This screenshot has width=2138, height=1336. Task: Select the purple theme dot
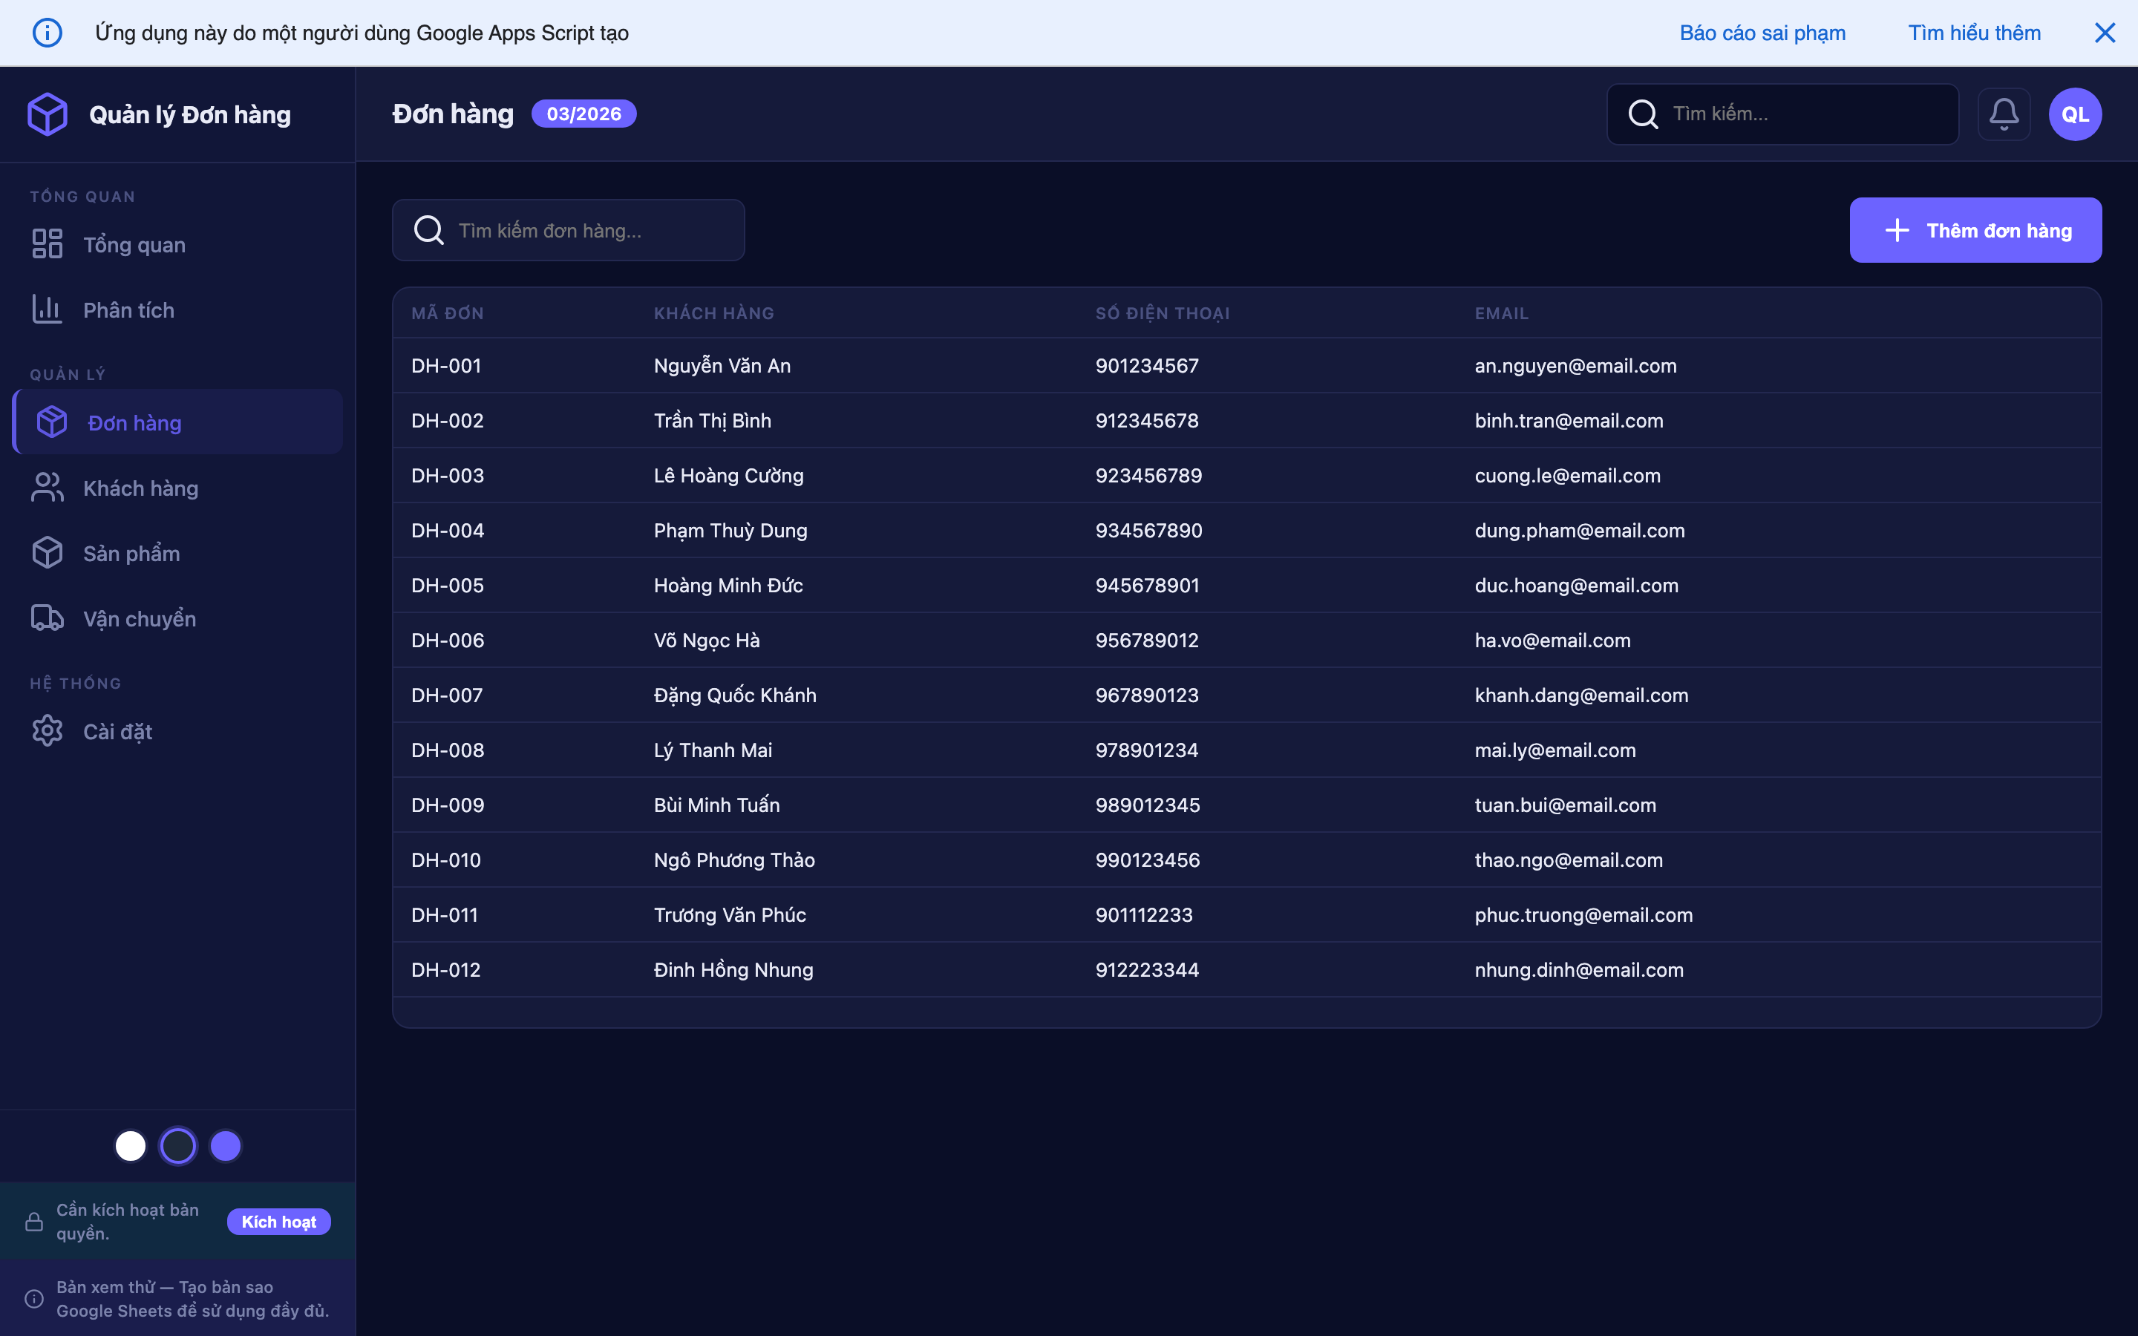click(225, 1145)
